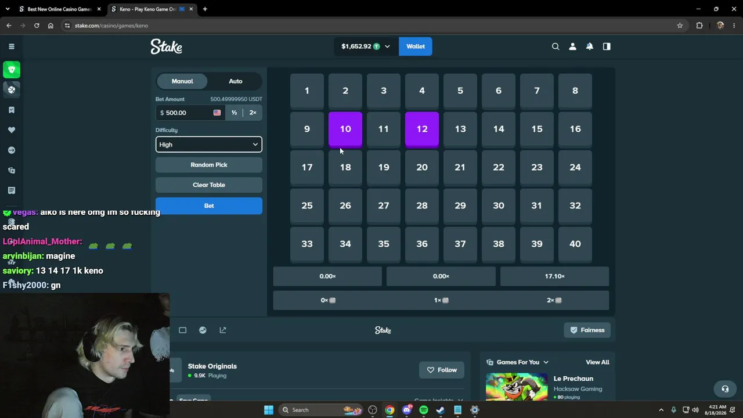Switch to Best New Online Casino Games tab
The height and width of the screenshot is (418, 743).
pos(60,9)
